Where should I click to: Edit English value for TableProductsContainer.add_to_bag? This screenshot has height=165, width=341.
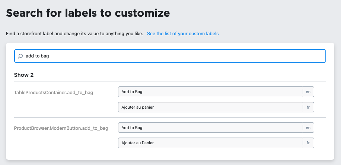[x=210, y=92]
